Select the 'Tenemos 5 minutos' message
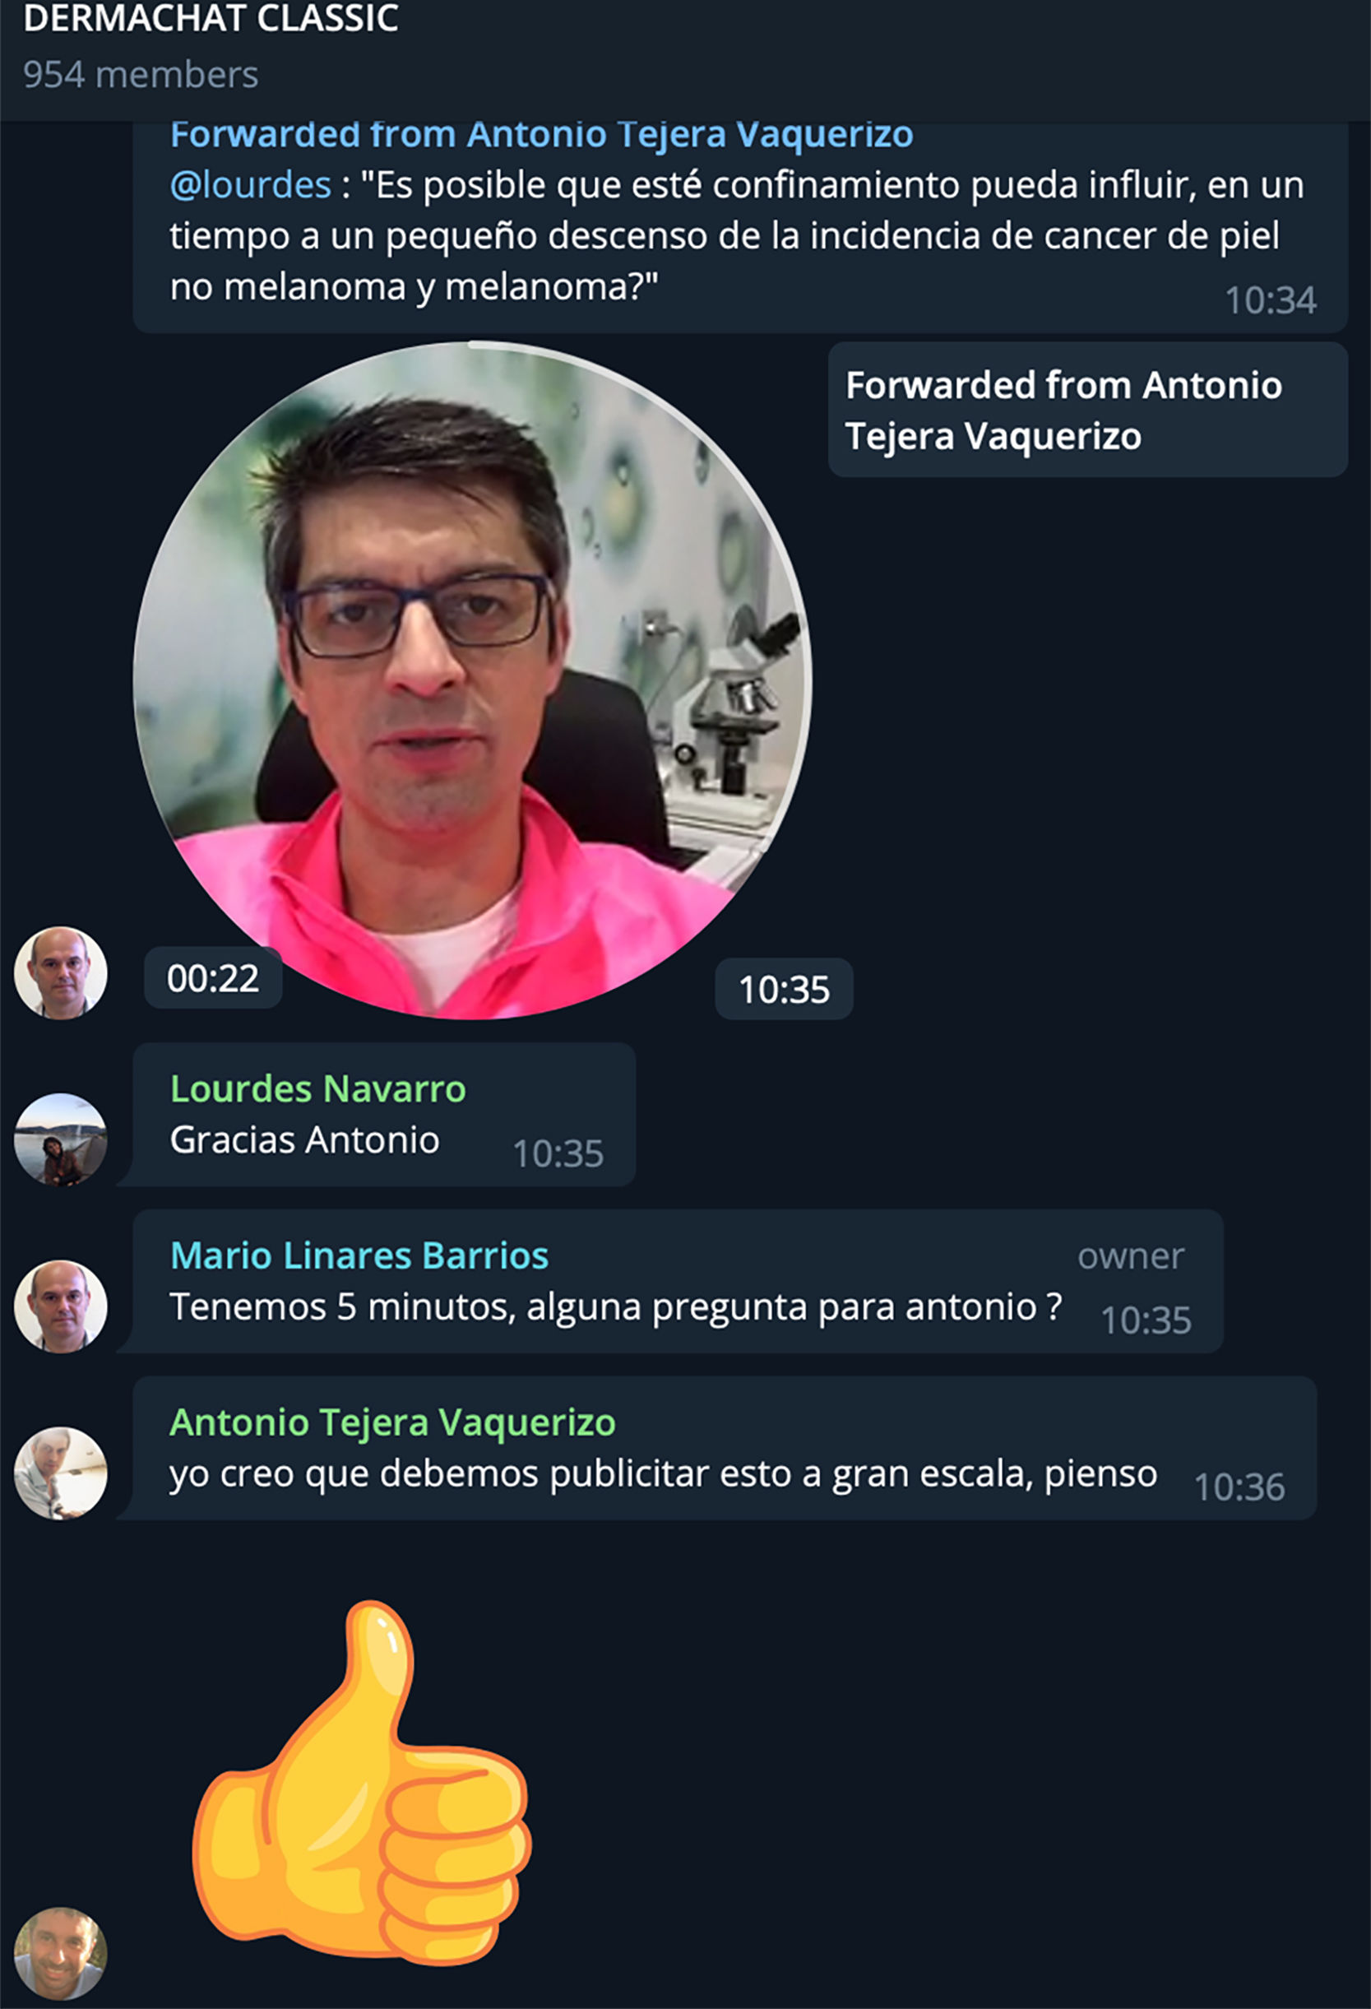1371x2009 pixels. 678,1281
